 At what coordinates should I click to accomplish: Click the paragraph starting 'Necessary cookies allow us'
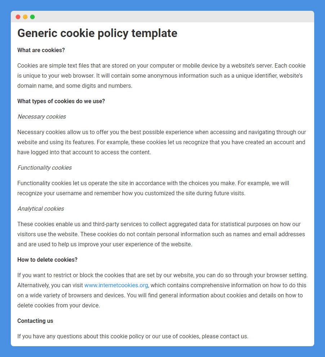[x=161, y=142]
